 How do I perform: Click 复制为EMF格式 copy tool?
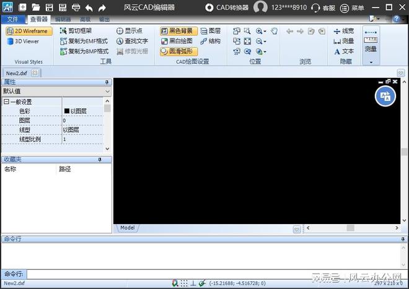point(84,41)
